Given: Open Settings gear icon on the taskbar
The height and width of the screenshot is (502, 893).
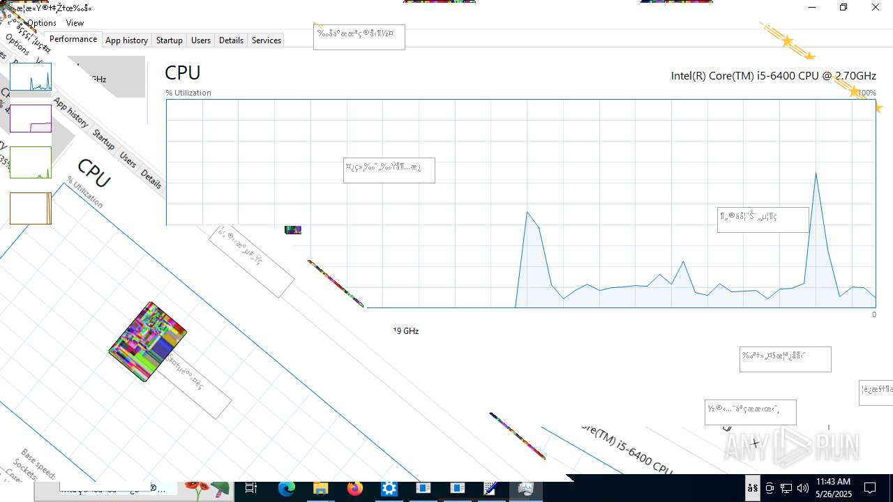Looking at the screenshot, I should click(389, 489).
